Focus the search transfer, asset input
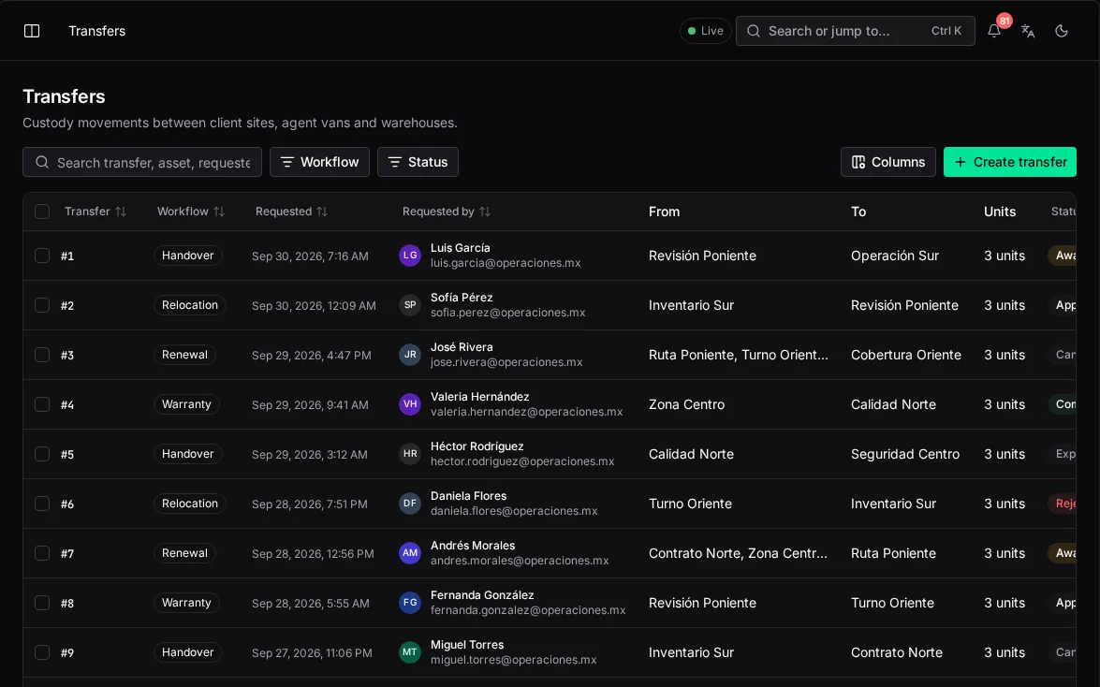This screenshot has height=687, width=1100. coord(142,162)
